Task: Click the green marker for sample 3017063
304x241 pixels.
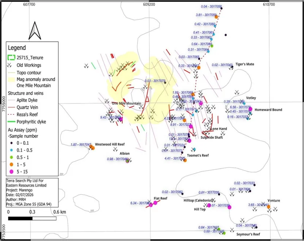Action: (x=212, y=46)
